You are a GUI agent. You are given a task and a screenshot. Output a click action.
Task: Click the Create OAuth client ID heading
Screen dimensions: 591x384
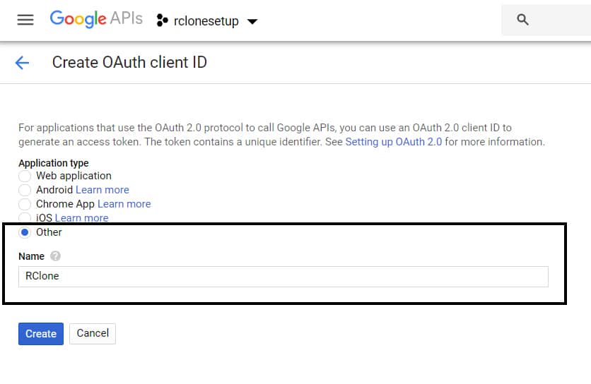coord(129,63)
